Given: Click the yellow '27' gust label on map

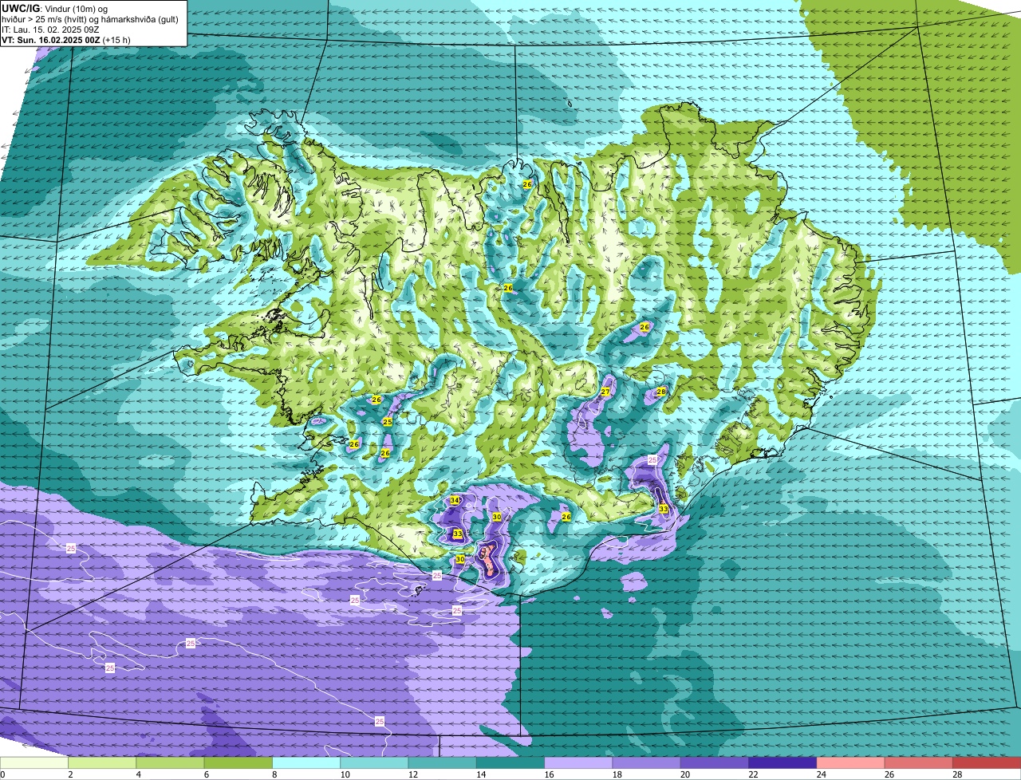Looking at the screenshot, I should click(605, 392).
